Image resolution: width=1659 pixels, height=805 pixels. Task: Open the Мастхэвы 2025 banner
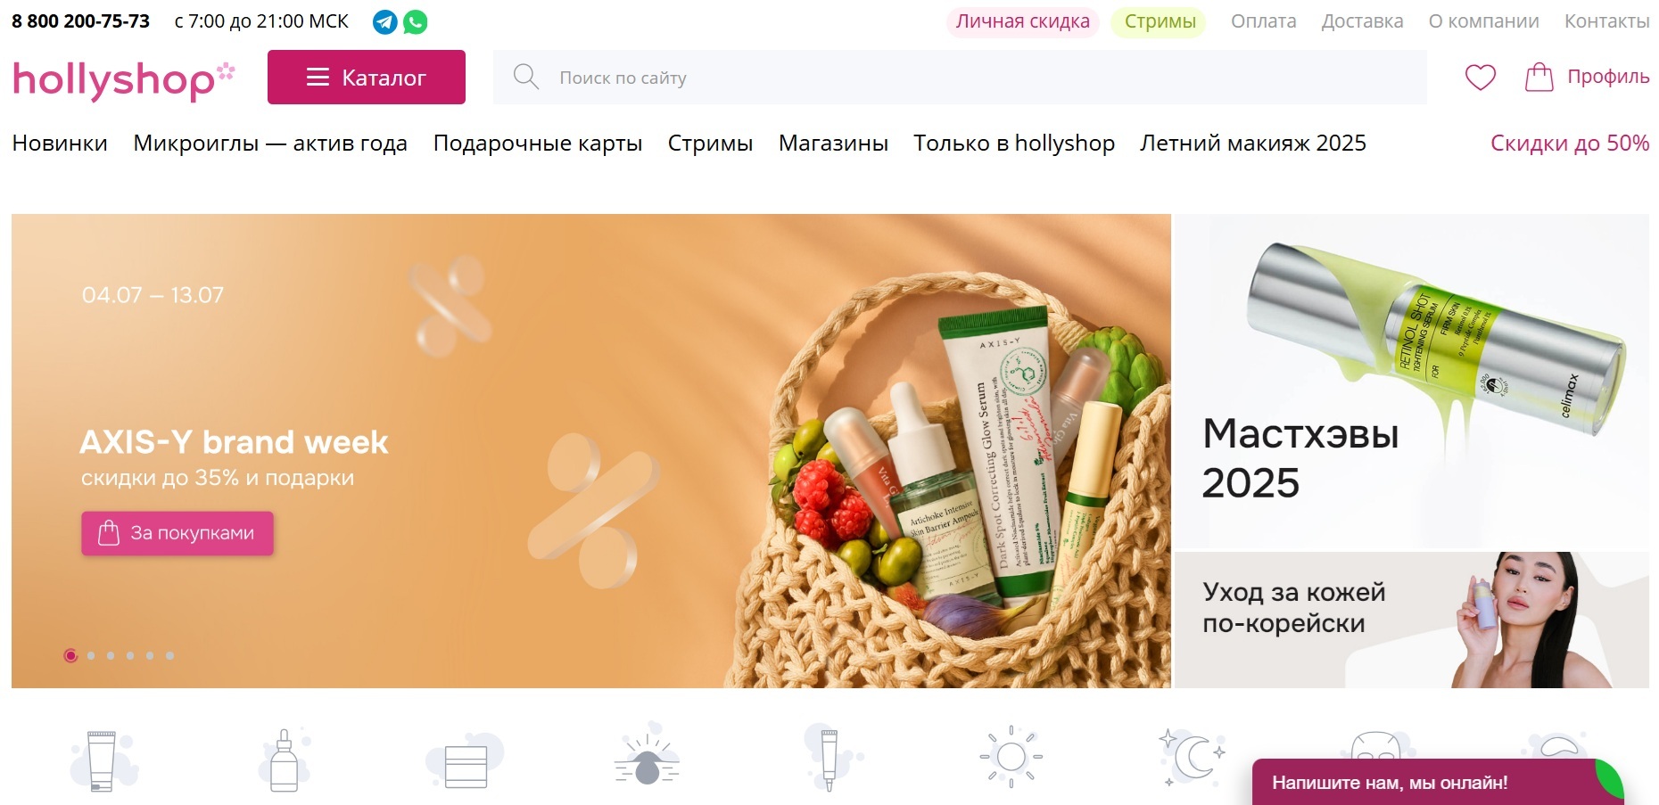click(1411, 381)
